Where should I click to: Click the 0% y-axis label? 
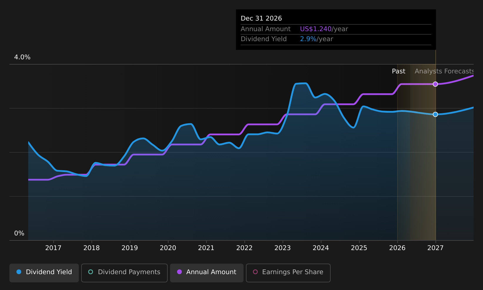19,233
